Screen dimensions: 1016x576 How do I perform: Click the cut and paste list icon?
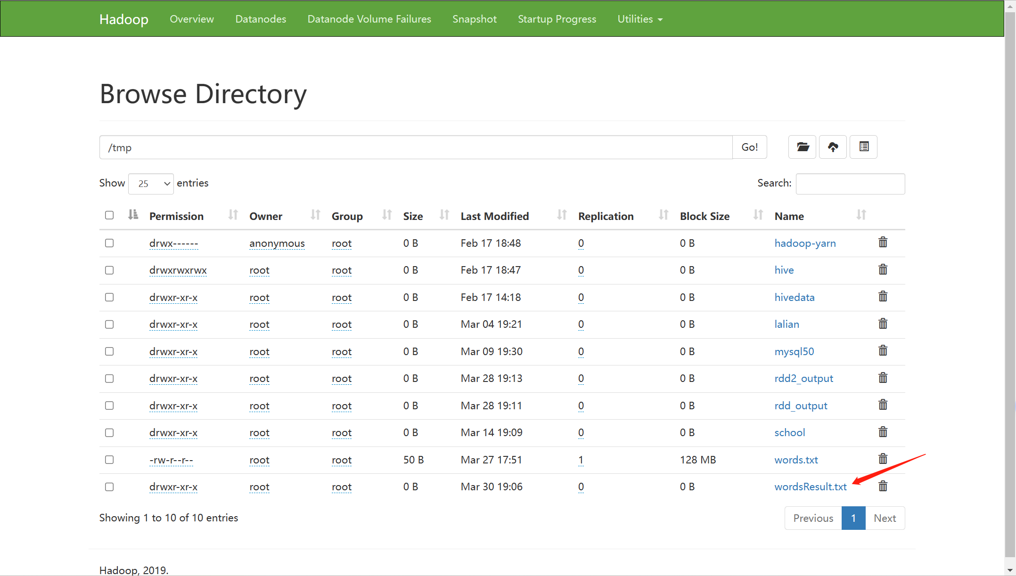tap(863, 147)
